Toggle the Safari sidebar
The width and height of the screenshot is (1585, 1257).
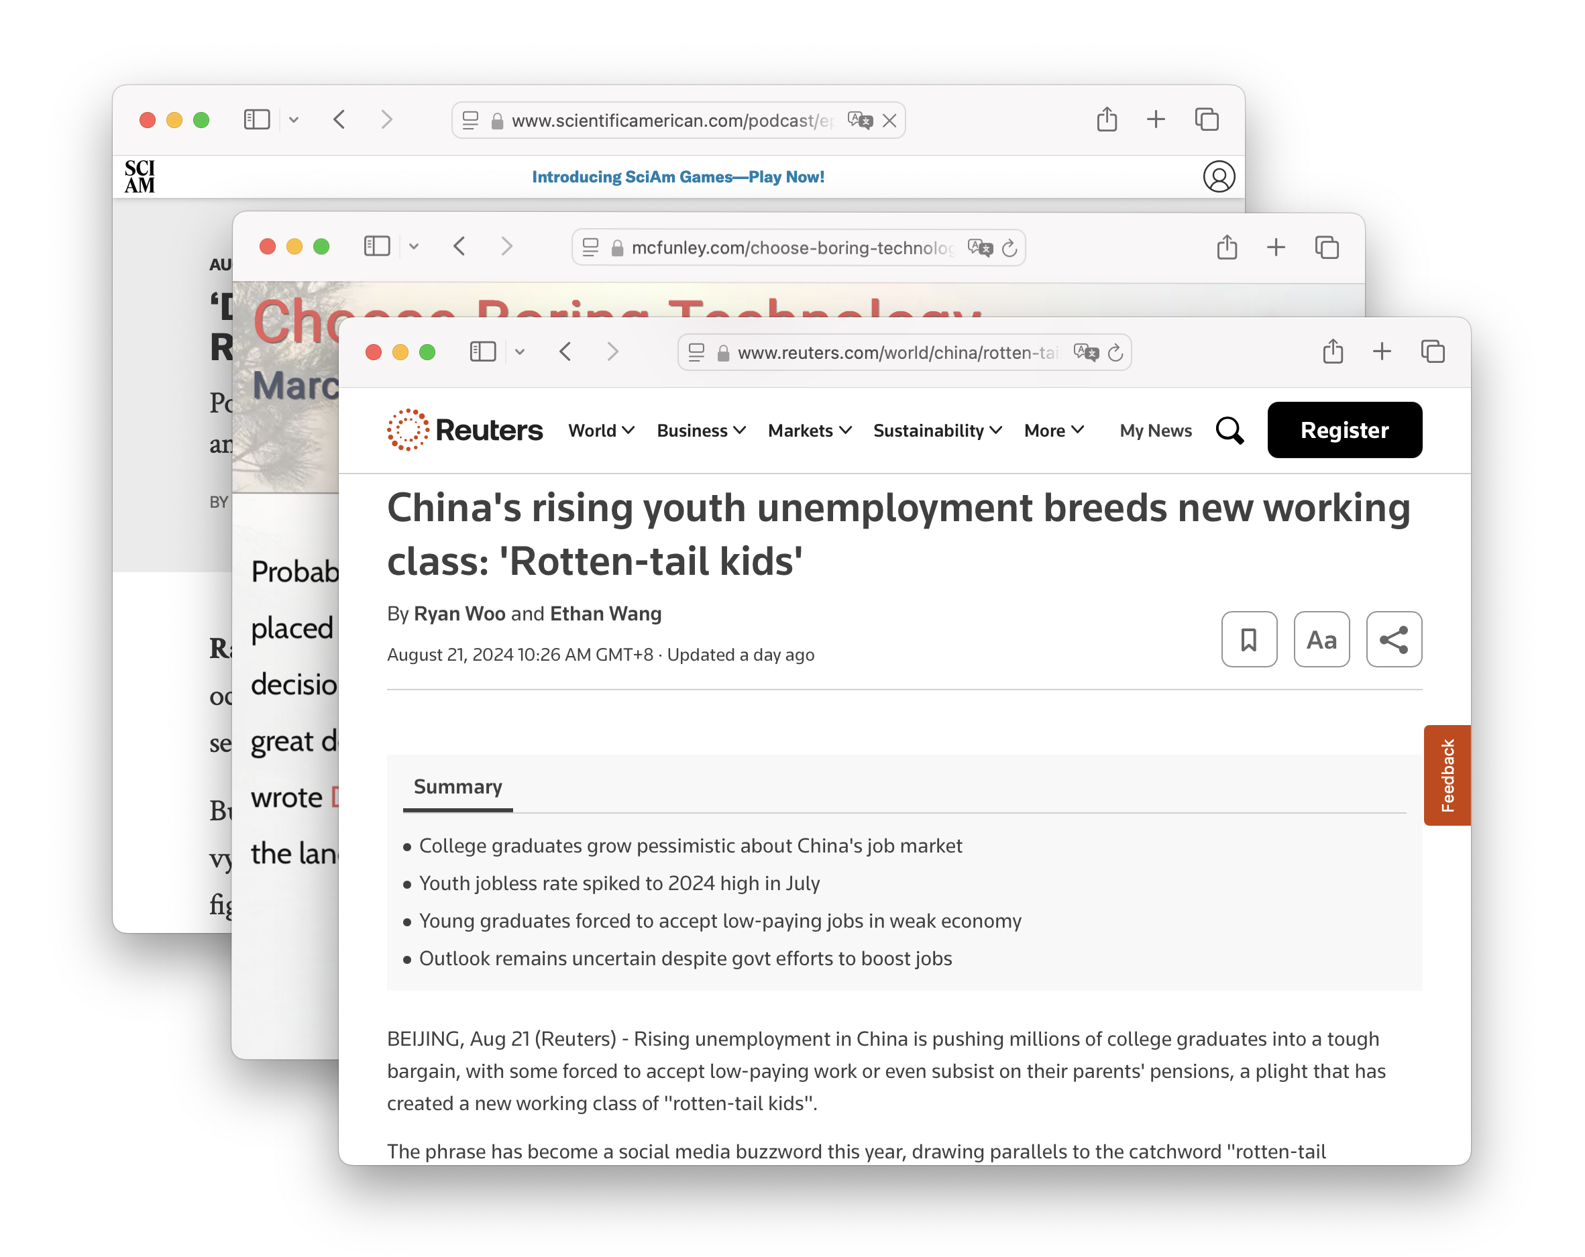coord(482,352)
